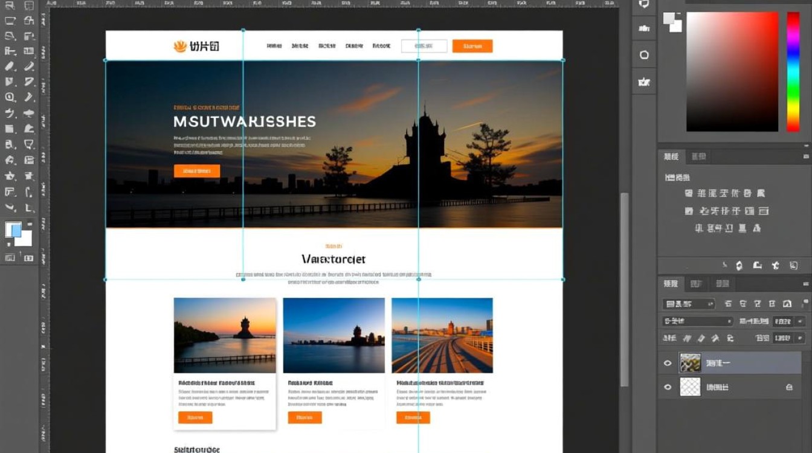
Task: Click the star icon in collapsed panel dock
Action: pos(644,82)
